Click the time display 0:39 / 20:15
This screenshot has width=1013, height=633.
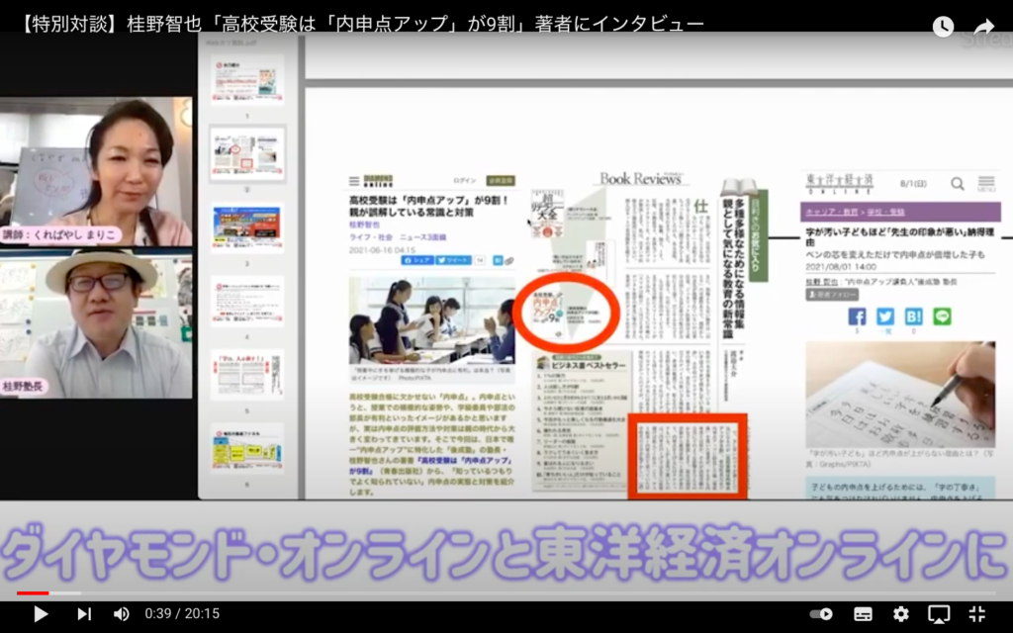(x=182, y=613)
